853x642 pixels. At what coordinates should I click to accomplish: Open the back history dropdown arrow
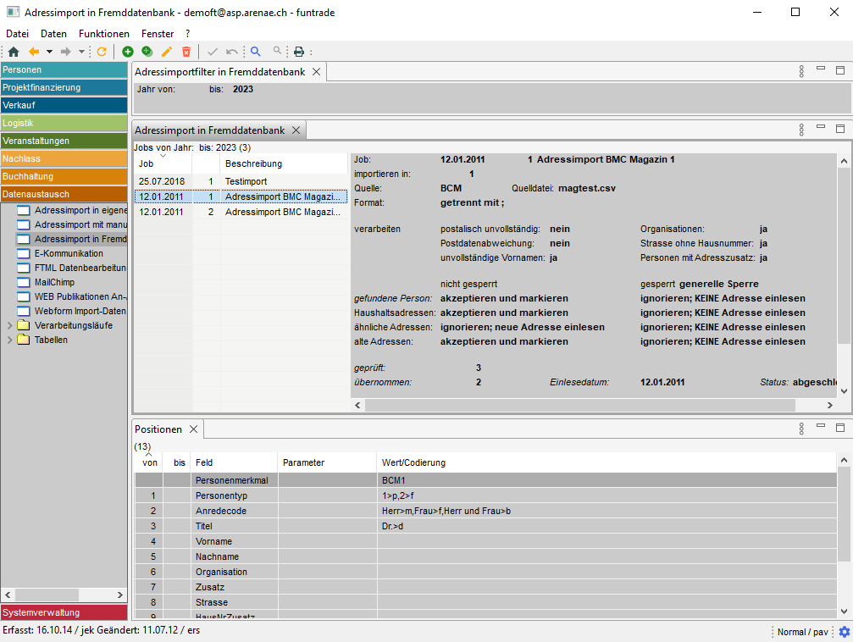tap(49, 52)
